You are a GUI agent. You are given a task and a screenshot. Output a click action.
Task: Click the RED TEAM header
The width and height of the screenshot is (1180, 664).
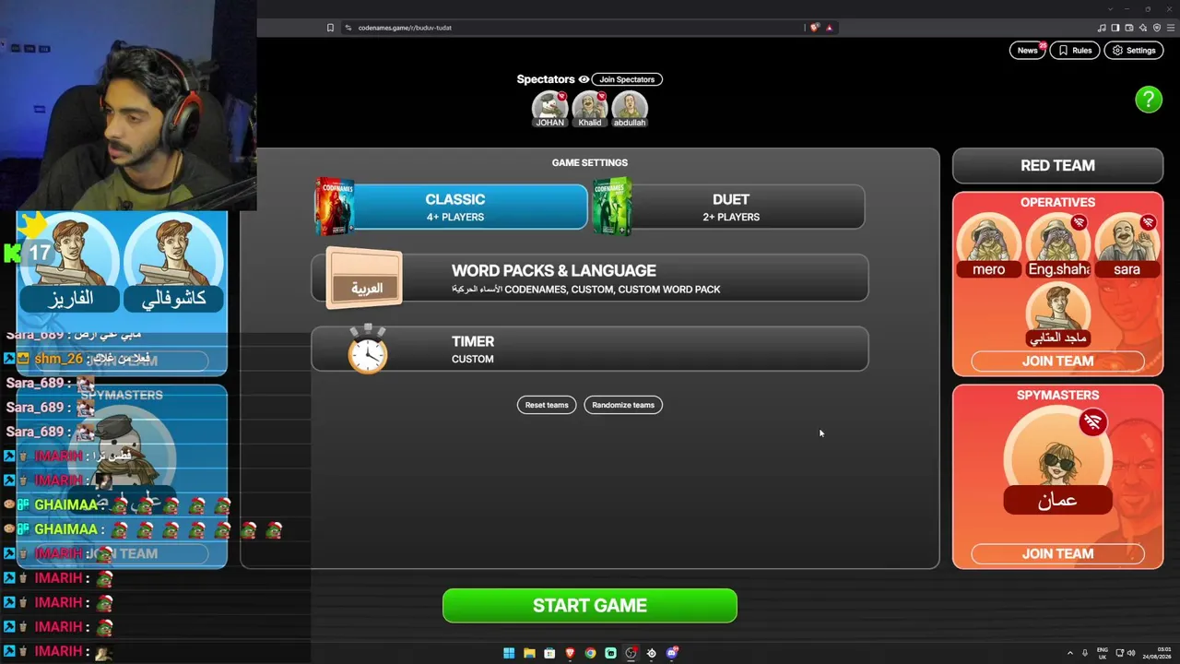click(x=1057, y=166)
